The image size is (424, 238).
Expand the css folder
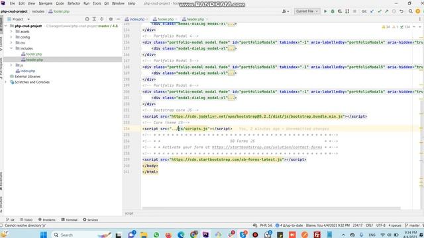pos(11,42)
